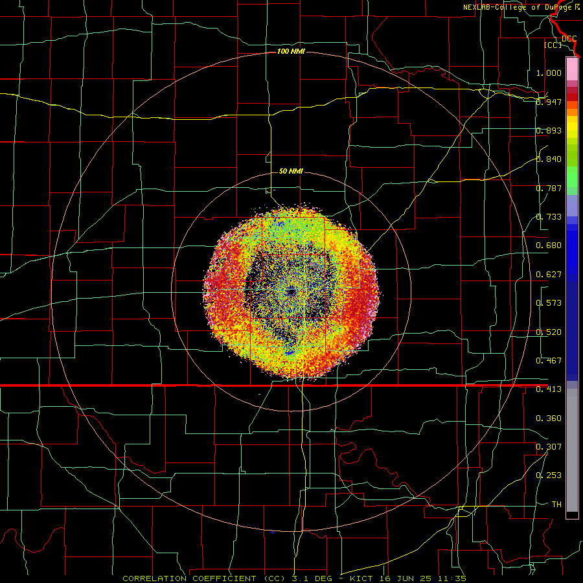Click the 1.000 legend value
The height and width of the screenshot is (583, 583).
[x=549, y=73]
